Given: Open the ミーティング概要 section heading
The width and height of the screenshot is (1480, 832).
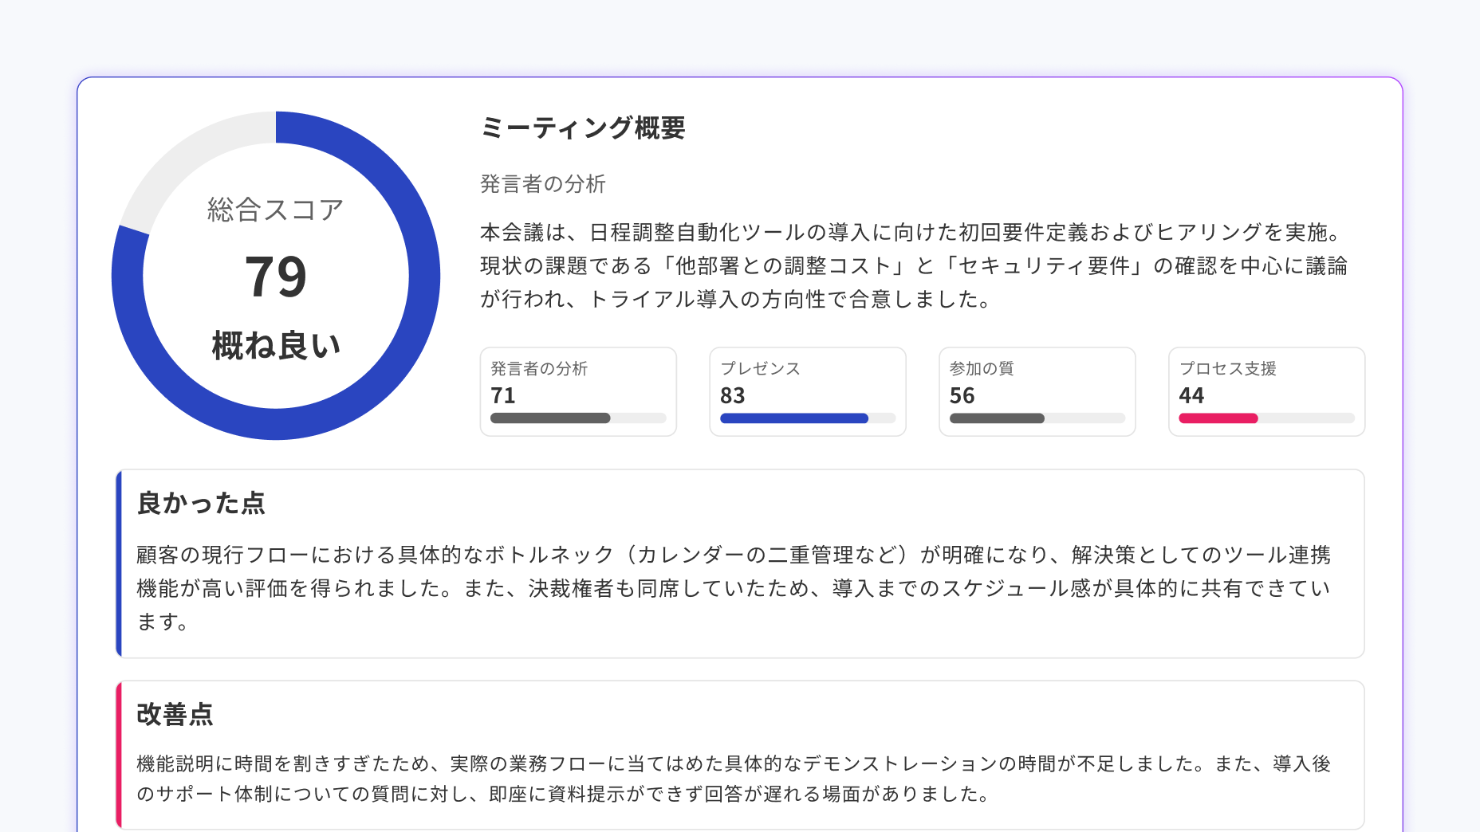Looking at the screenshot, I should click(585, 127).
